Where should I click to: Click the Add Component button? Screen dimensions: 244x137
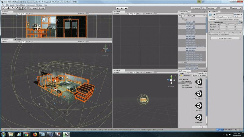point(225,39)
